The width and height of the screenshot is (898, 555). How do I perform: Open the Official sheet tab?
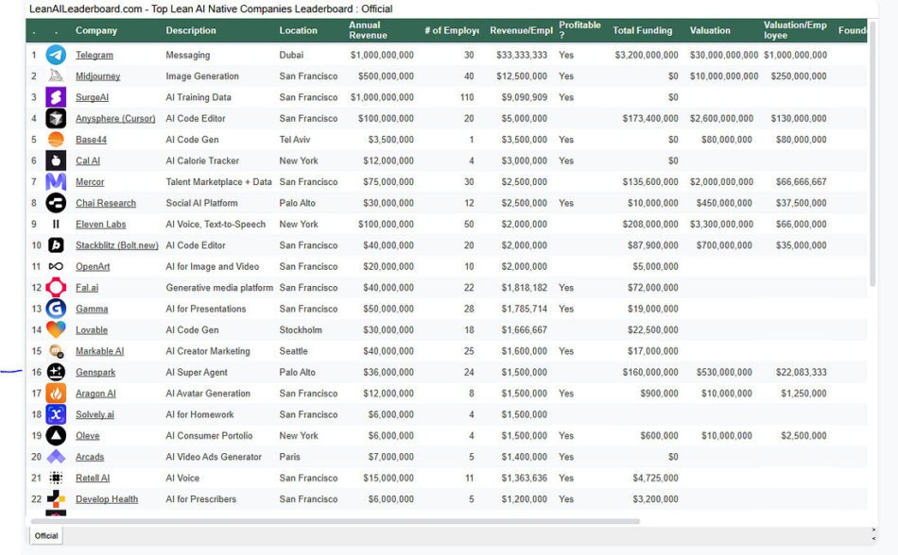click(x=46, y=535)
